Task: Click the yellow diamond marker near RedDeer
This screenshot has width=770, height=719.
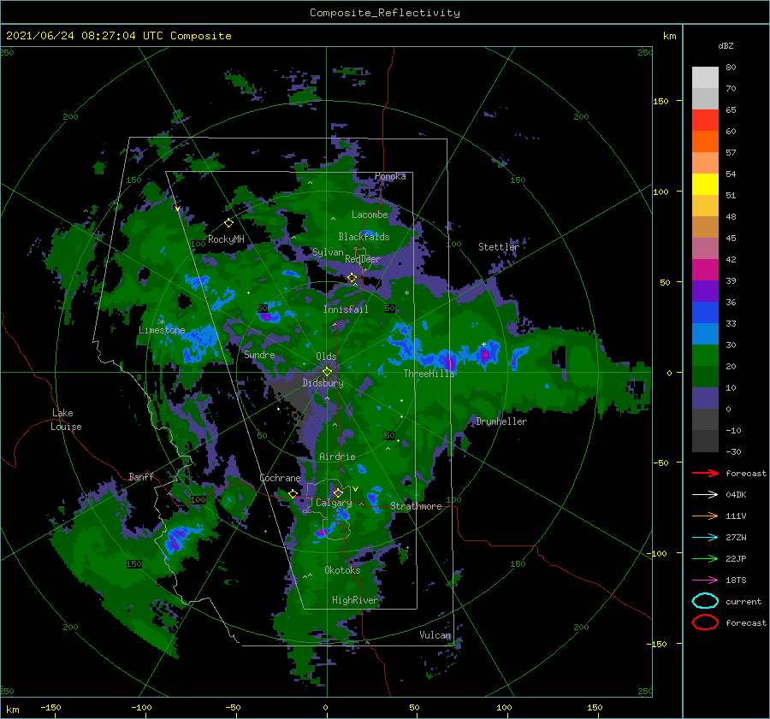Action: click(352, 278)
